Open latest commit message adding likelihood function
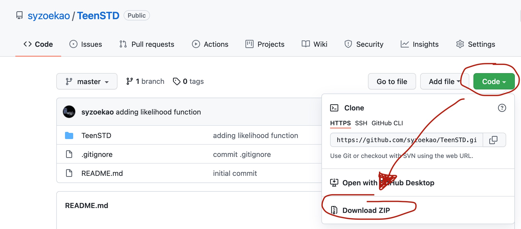Screen dimensions: 521x229 click(x=158, y=112)
